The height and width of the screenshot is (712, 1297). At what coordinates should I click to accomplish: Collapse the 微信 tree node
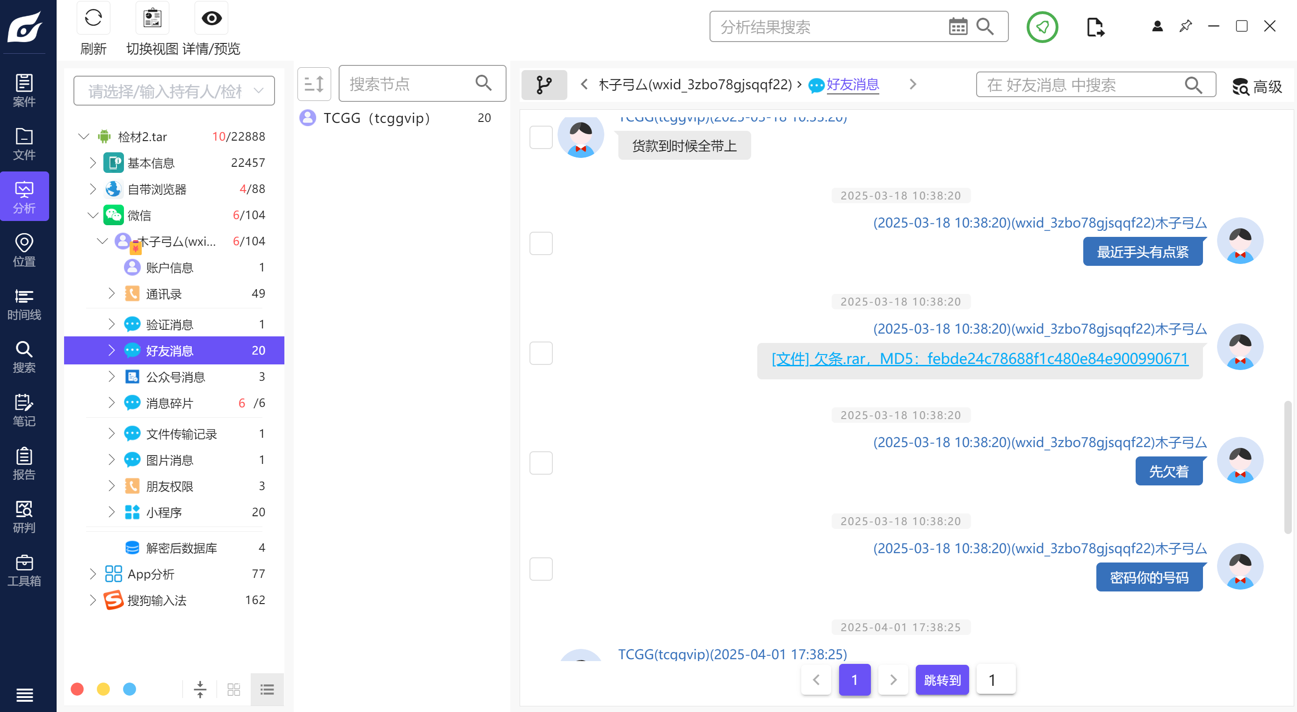(x=93, y=215)
